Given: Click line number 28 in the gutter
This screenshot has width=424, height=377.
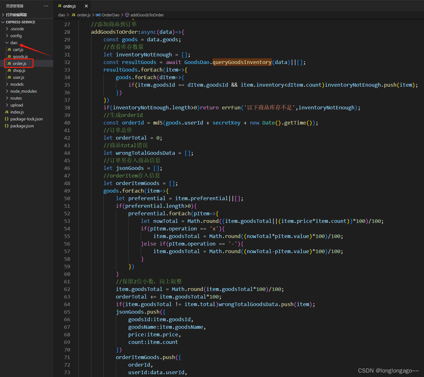Looking at the screenshot, I should pyautogui.click(x=67, y=32).
